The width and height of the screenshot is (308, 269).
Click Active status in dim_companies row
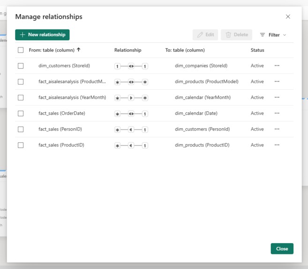coord(257,66)
